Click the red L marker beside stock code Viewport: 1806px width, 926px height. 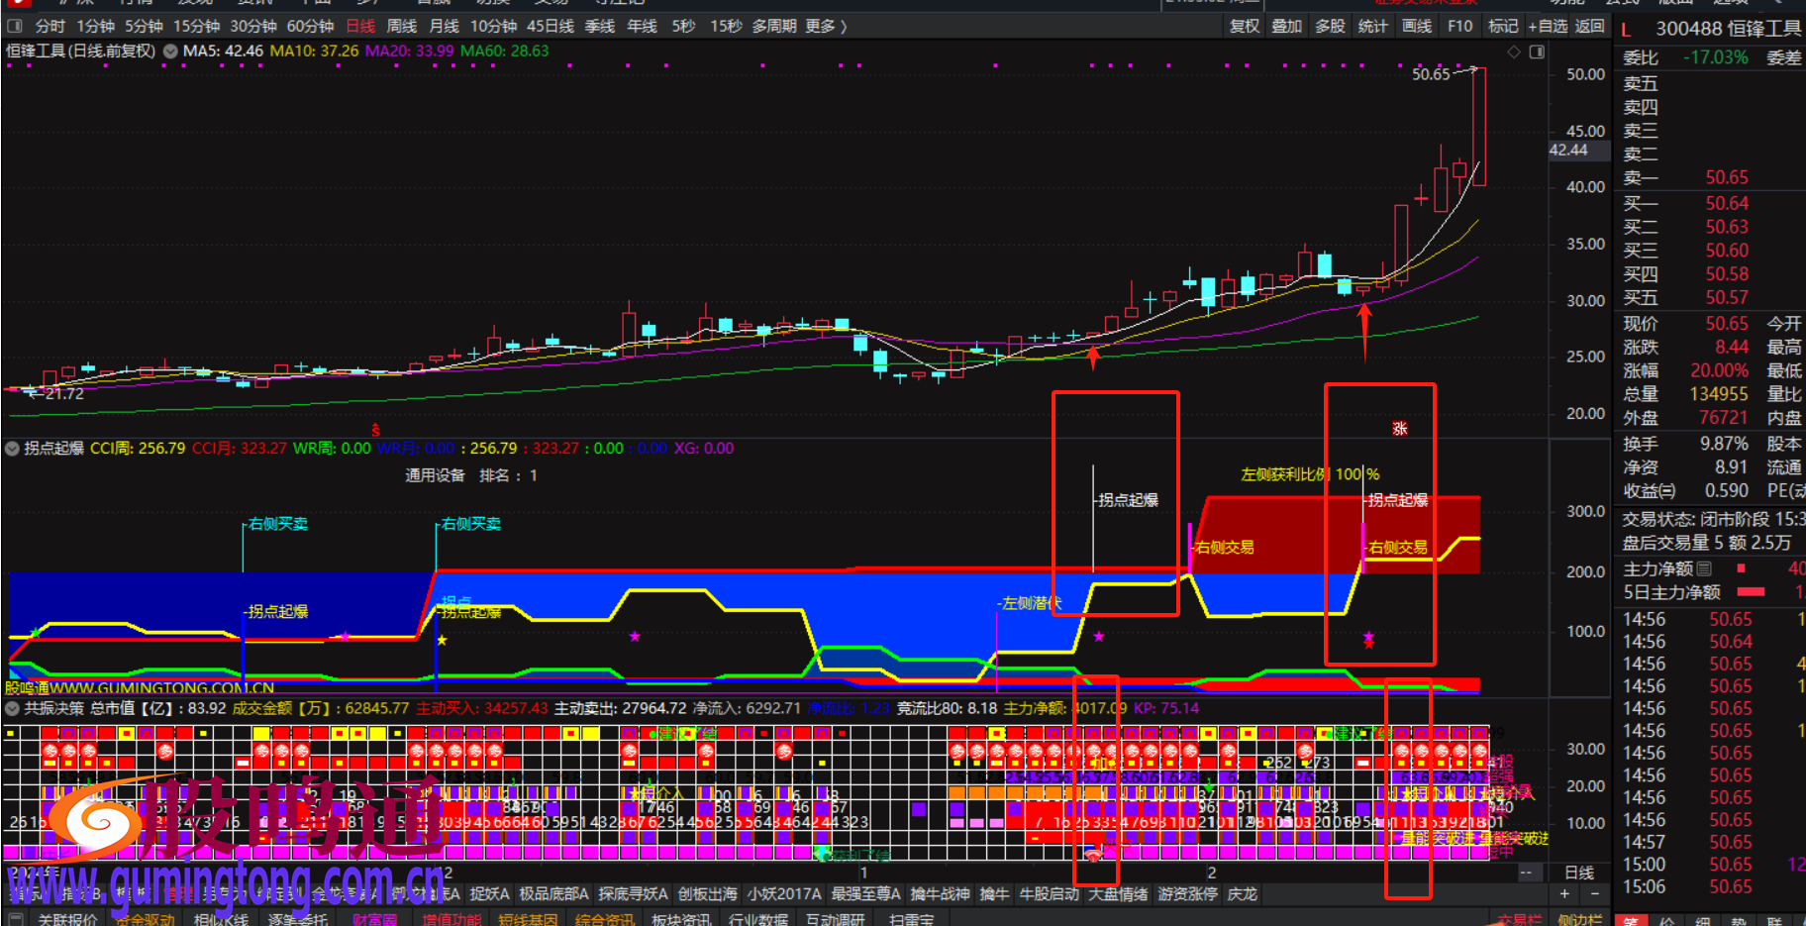click(1626, 30)
